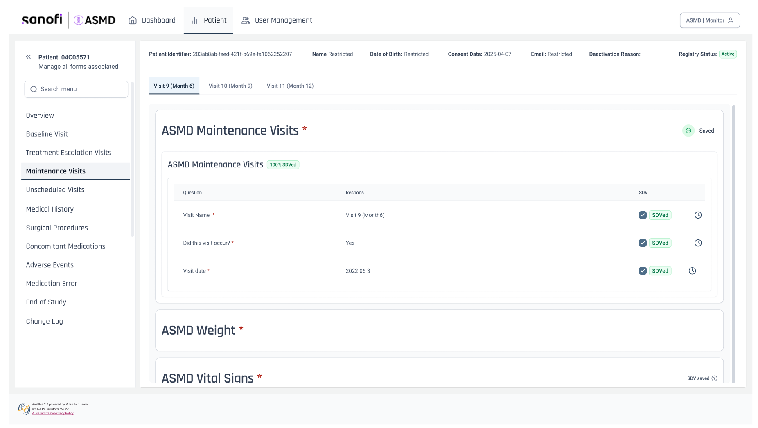Open the Patient navigation item
This screenshot has width=758, height=428.
[208, 20]
